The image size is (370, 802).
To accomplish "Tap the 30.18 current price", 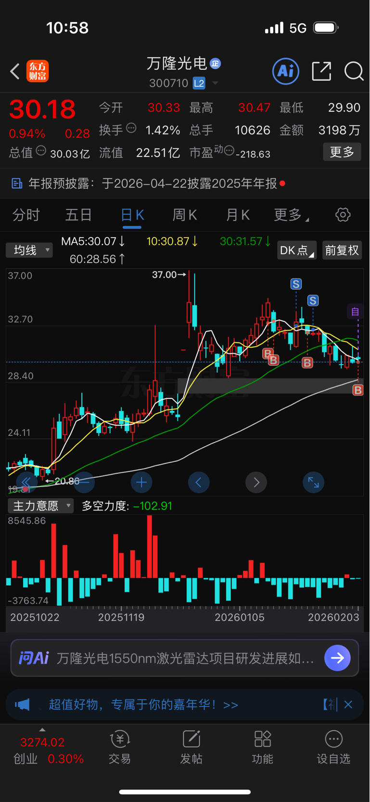I will (x=42, y=109).
